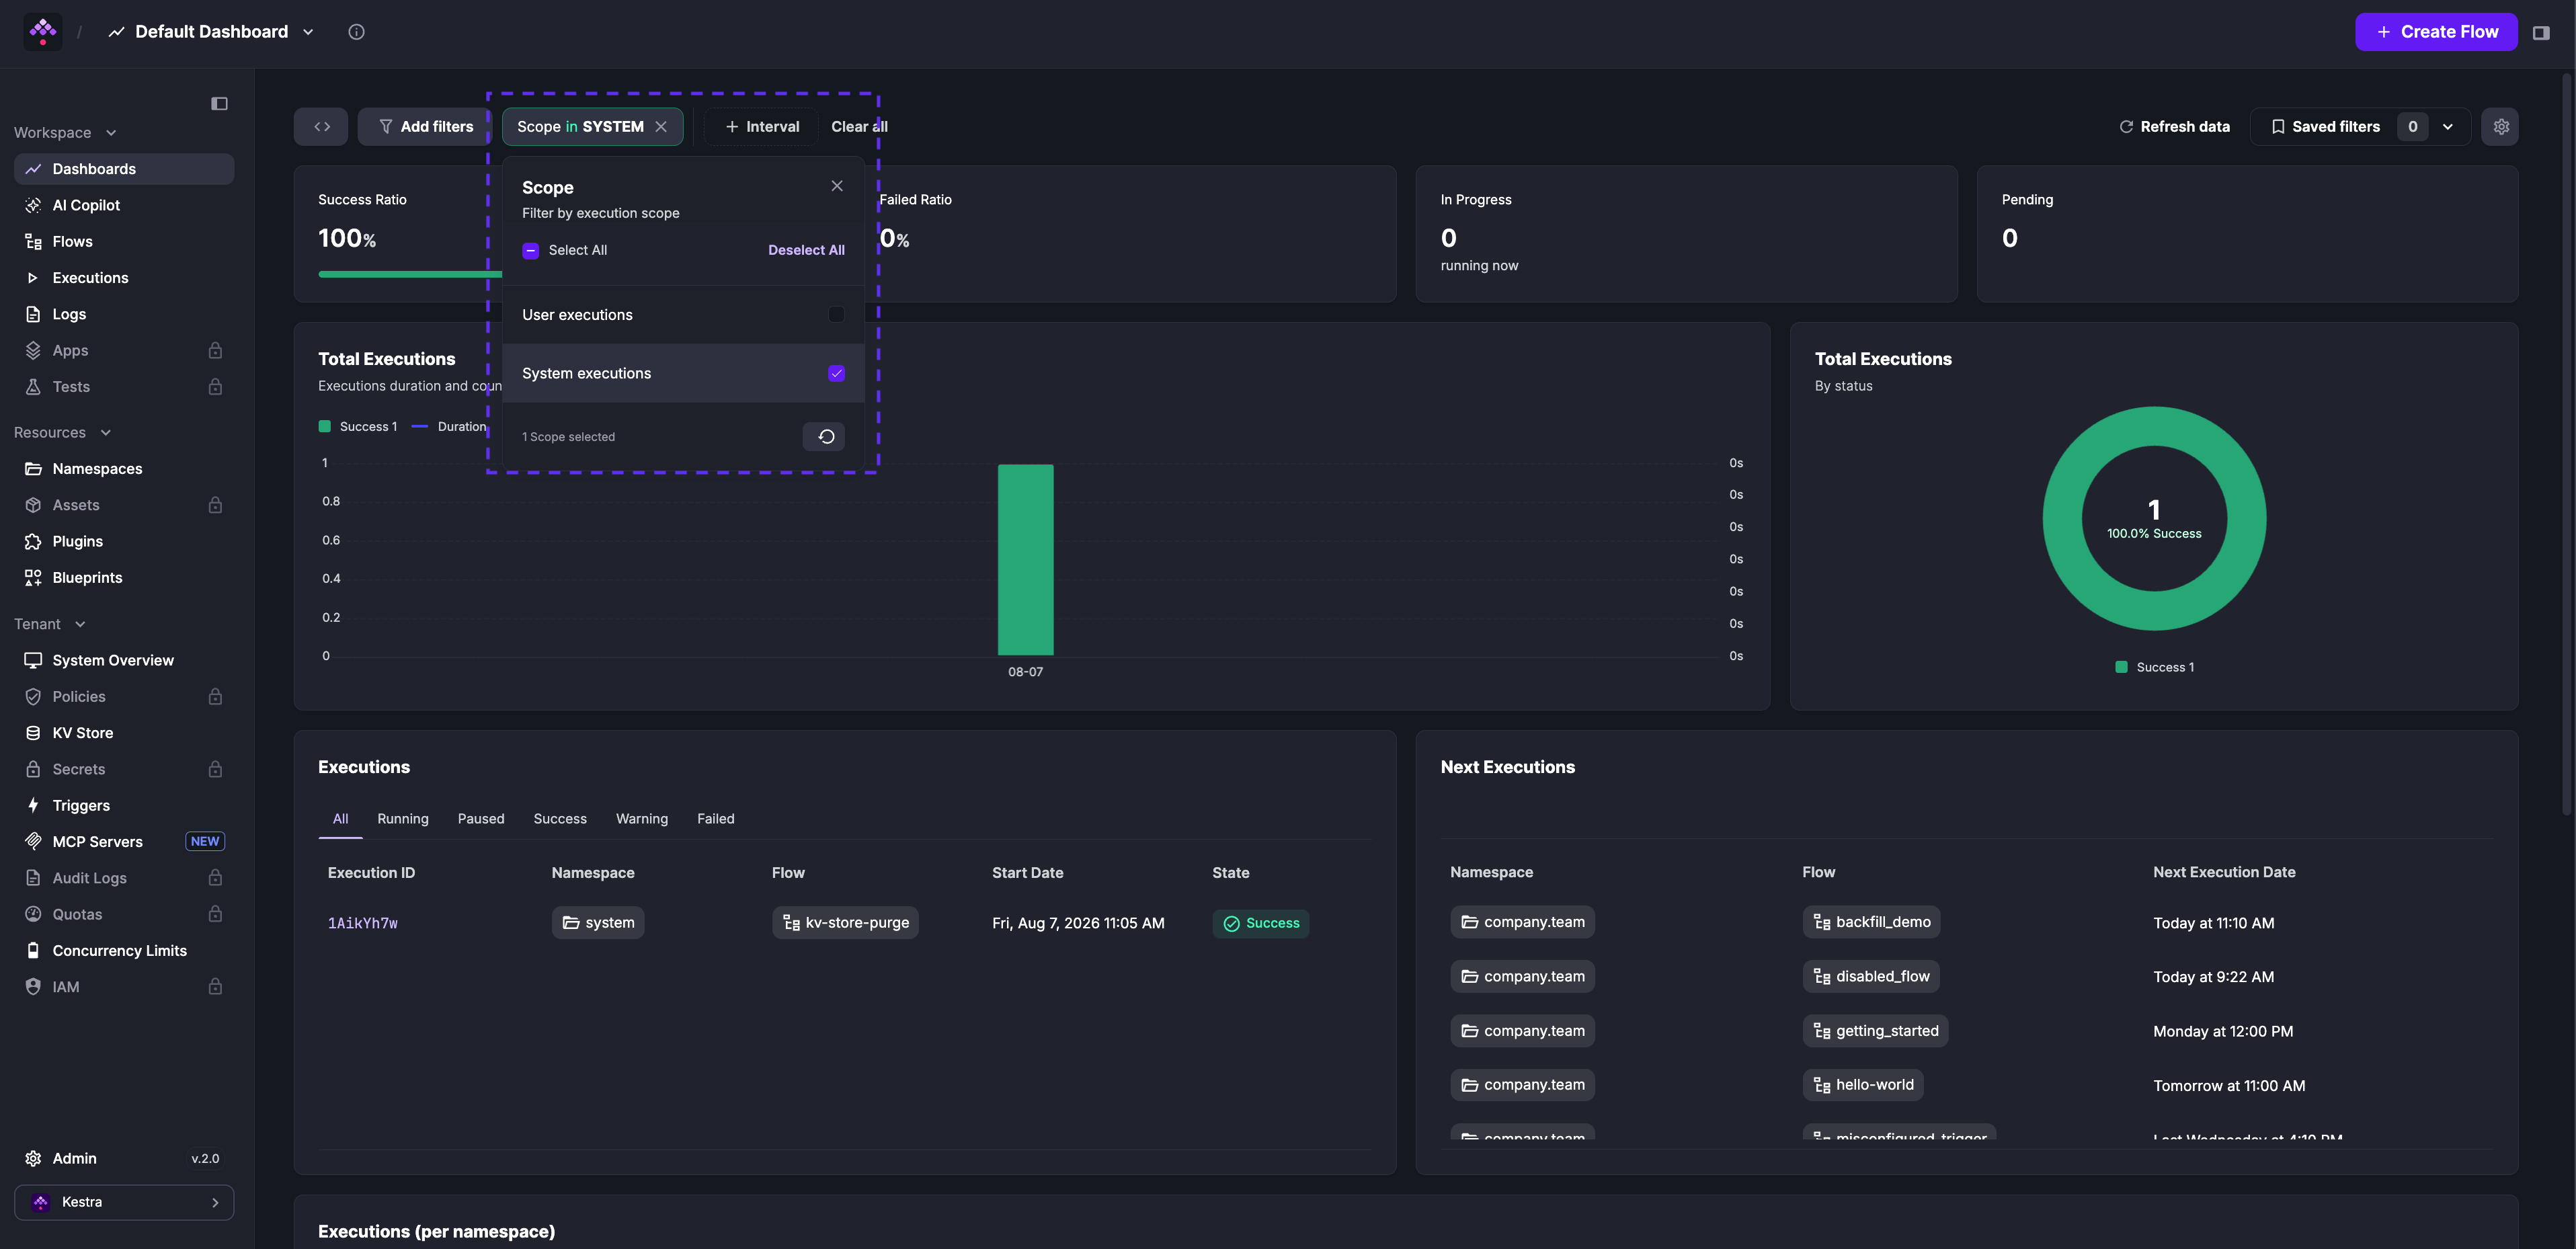Screen dimensions: 2576x1249
Task: Switch to the Warning tab
Action: point(642,819)
